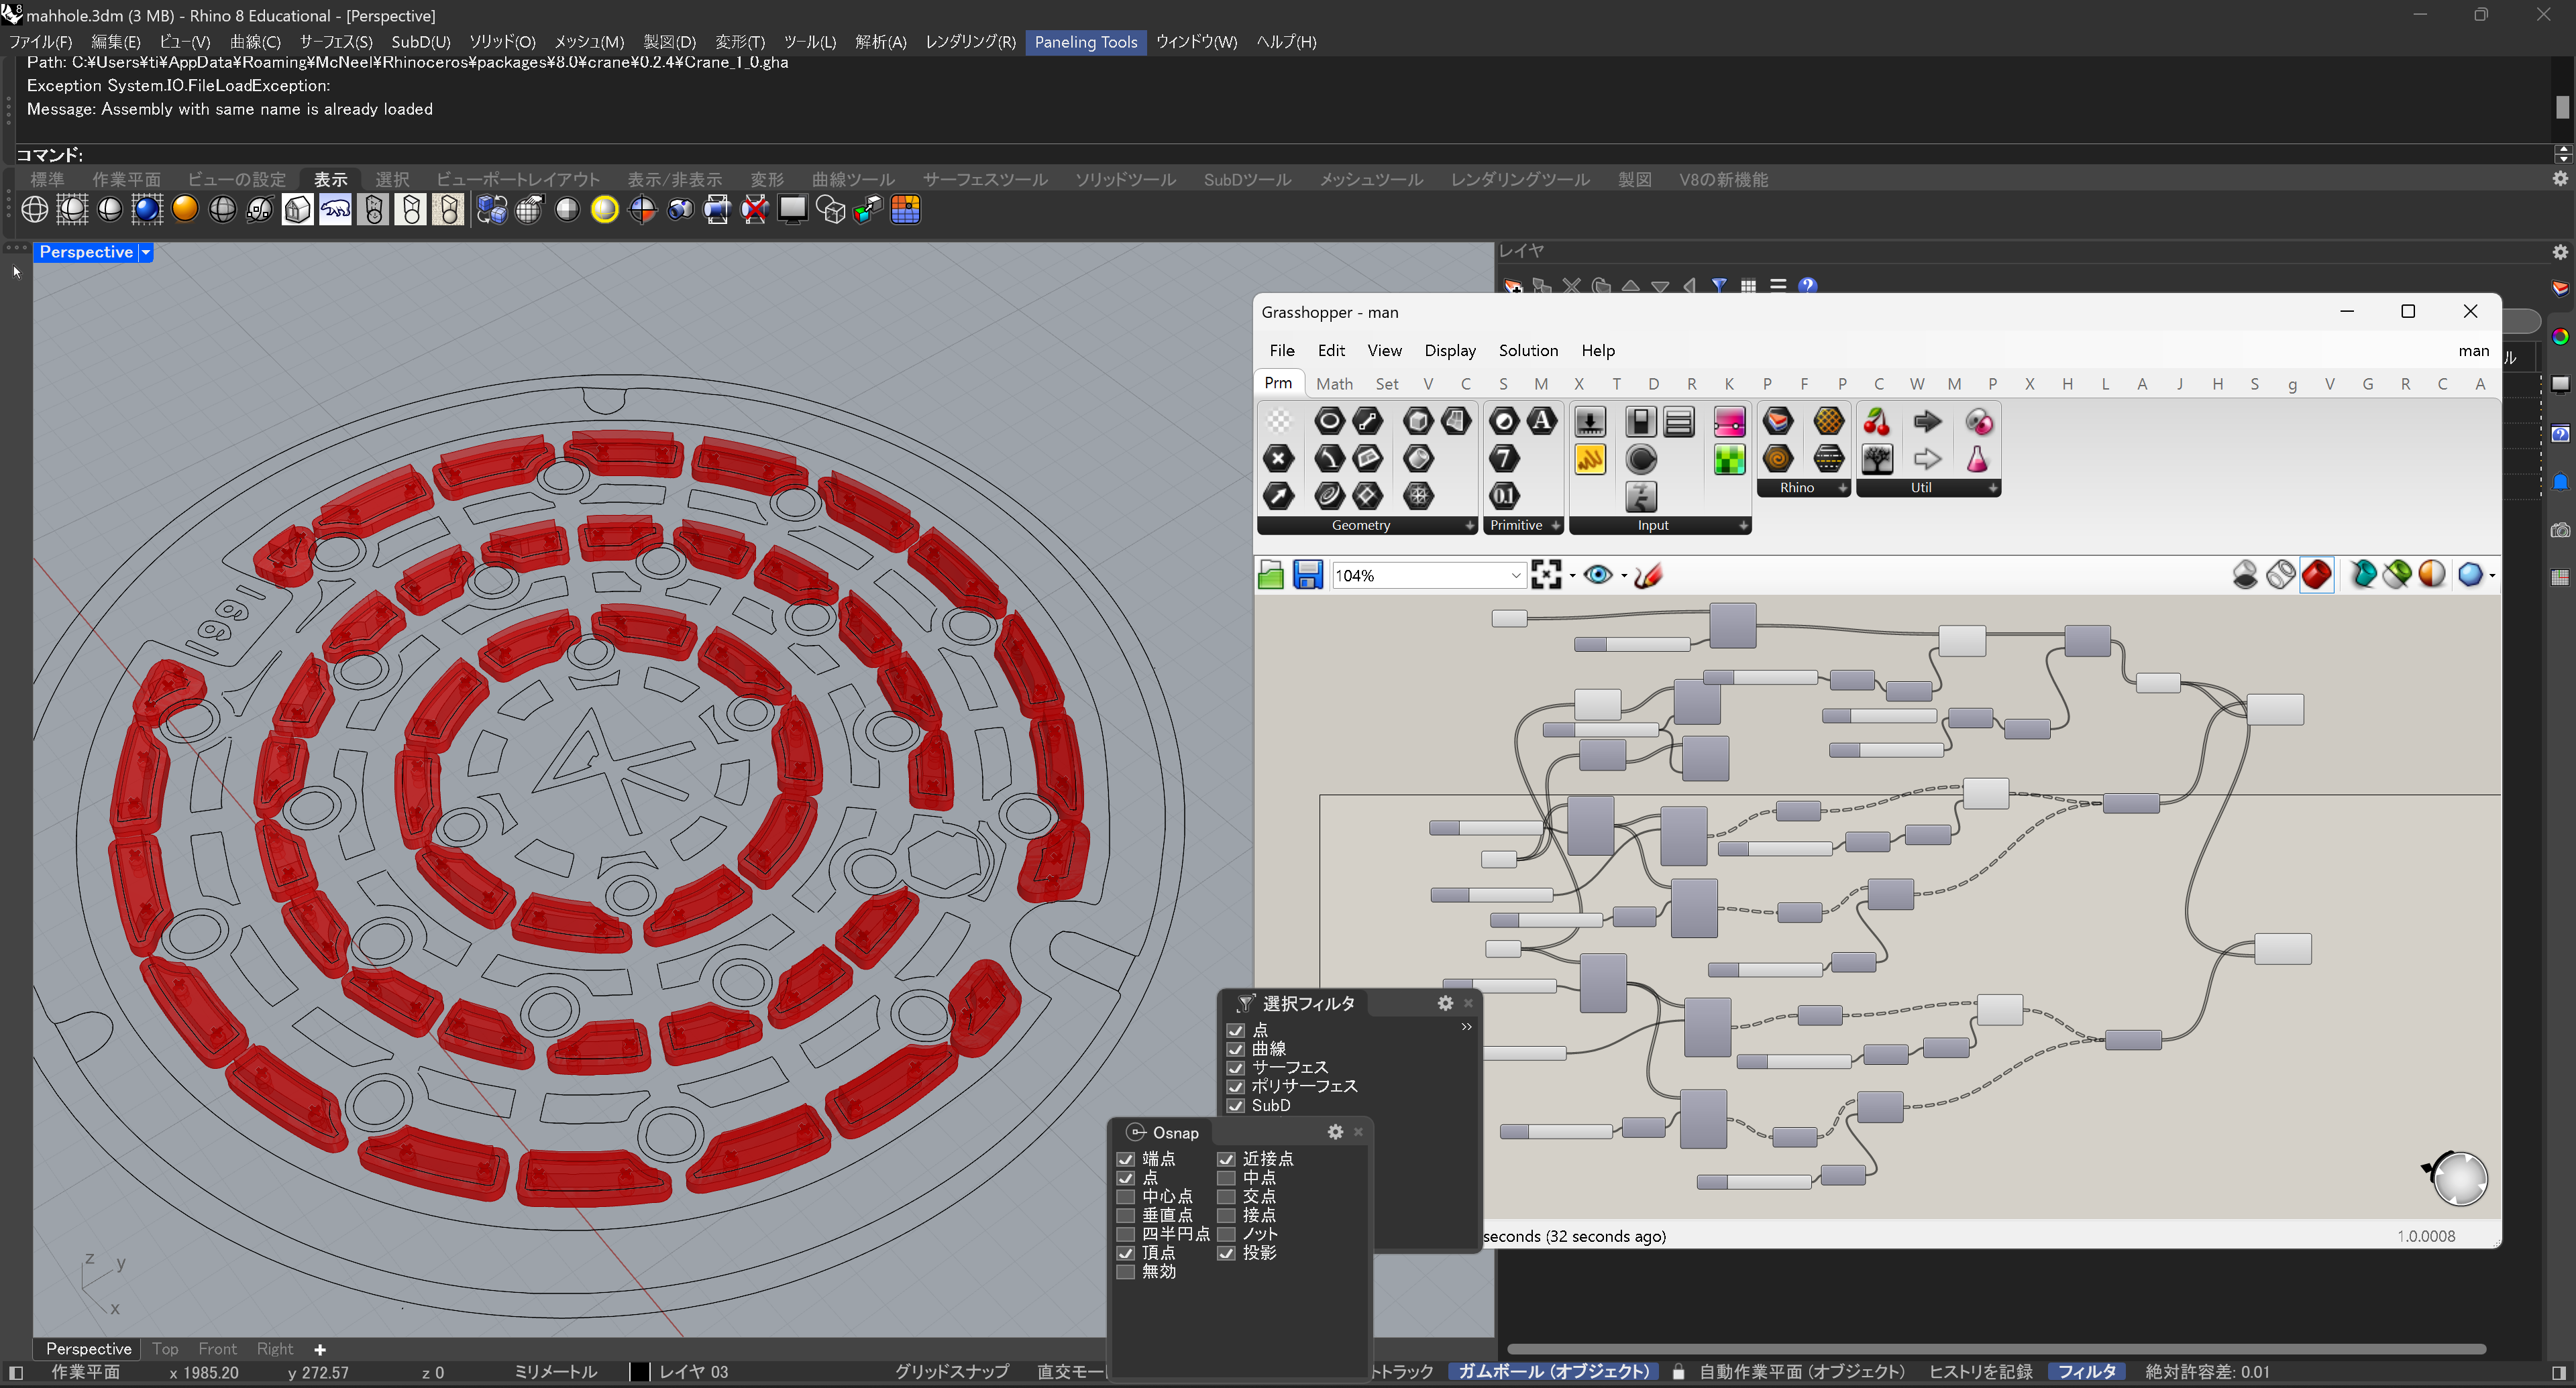Screen dimensions: 2576x1388
Task: Open the dropdown beside the preview eye icon
Action: pos(1623,575)
